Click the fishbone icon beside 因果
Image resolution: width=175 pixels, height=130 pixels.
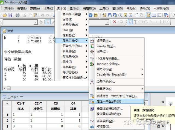click(92, 51)
